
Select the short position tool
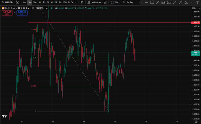pyautogui.click(x=169, y=2)
